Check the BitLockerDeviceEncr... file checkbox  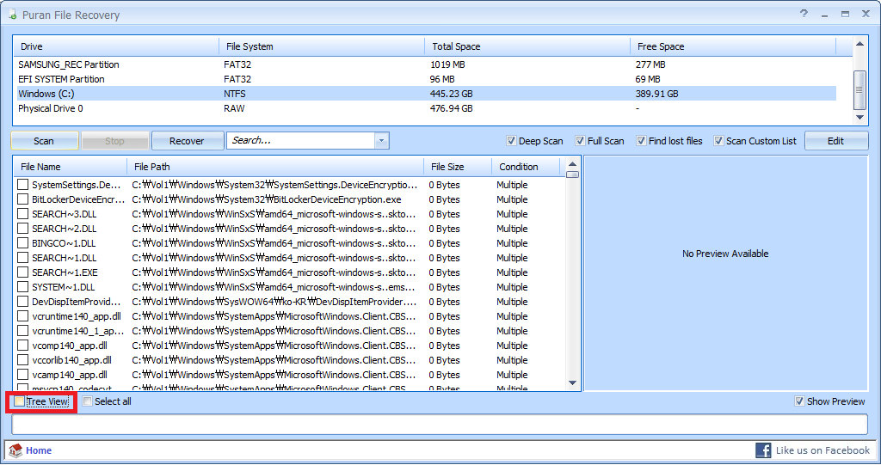click(x=22, y=199)
